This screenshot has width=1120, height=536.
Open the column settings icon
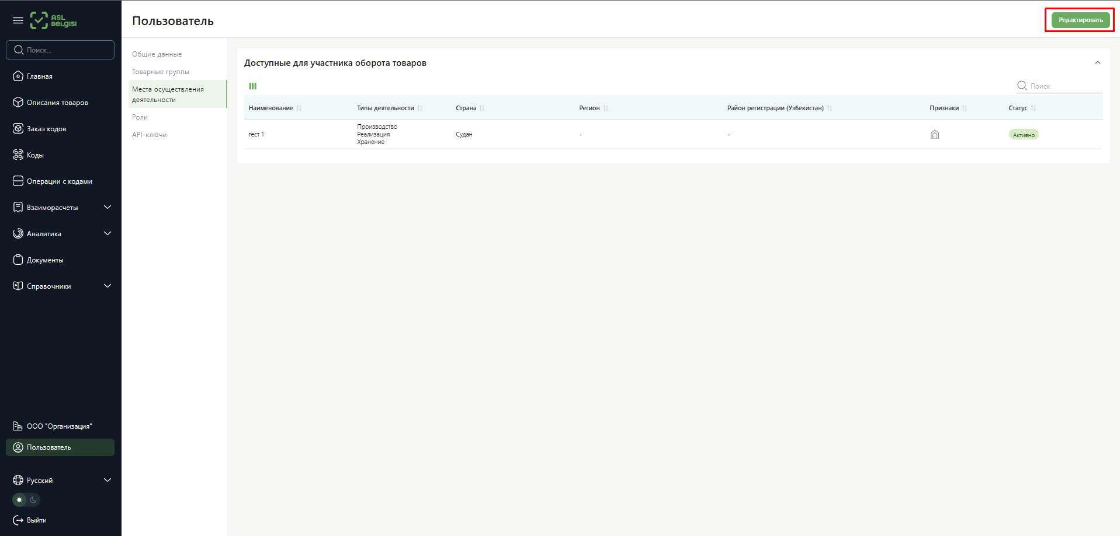click(x=253, y=86)
